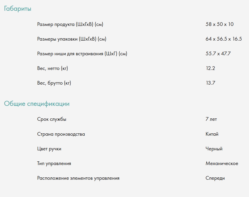Select the gross weight value 13.7
Screen dimensions: 249x197
point(210,83)
